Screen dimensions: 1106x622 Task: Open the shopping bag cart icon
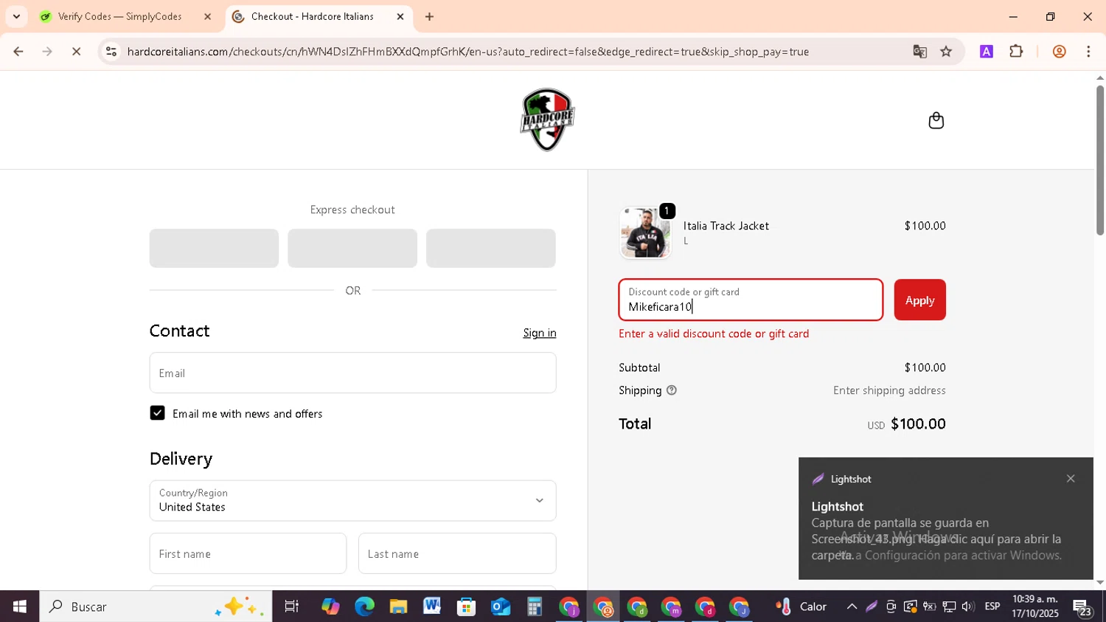point(936,120)
